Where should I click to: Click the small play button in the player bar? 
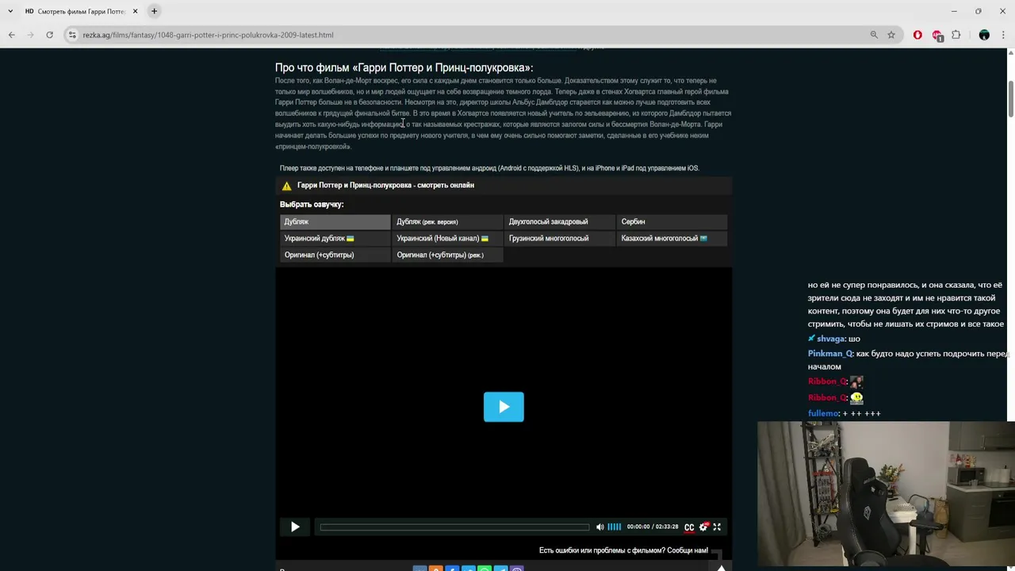[x=295, y=527]
